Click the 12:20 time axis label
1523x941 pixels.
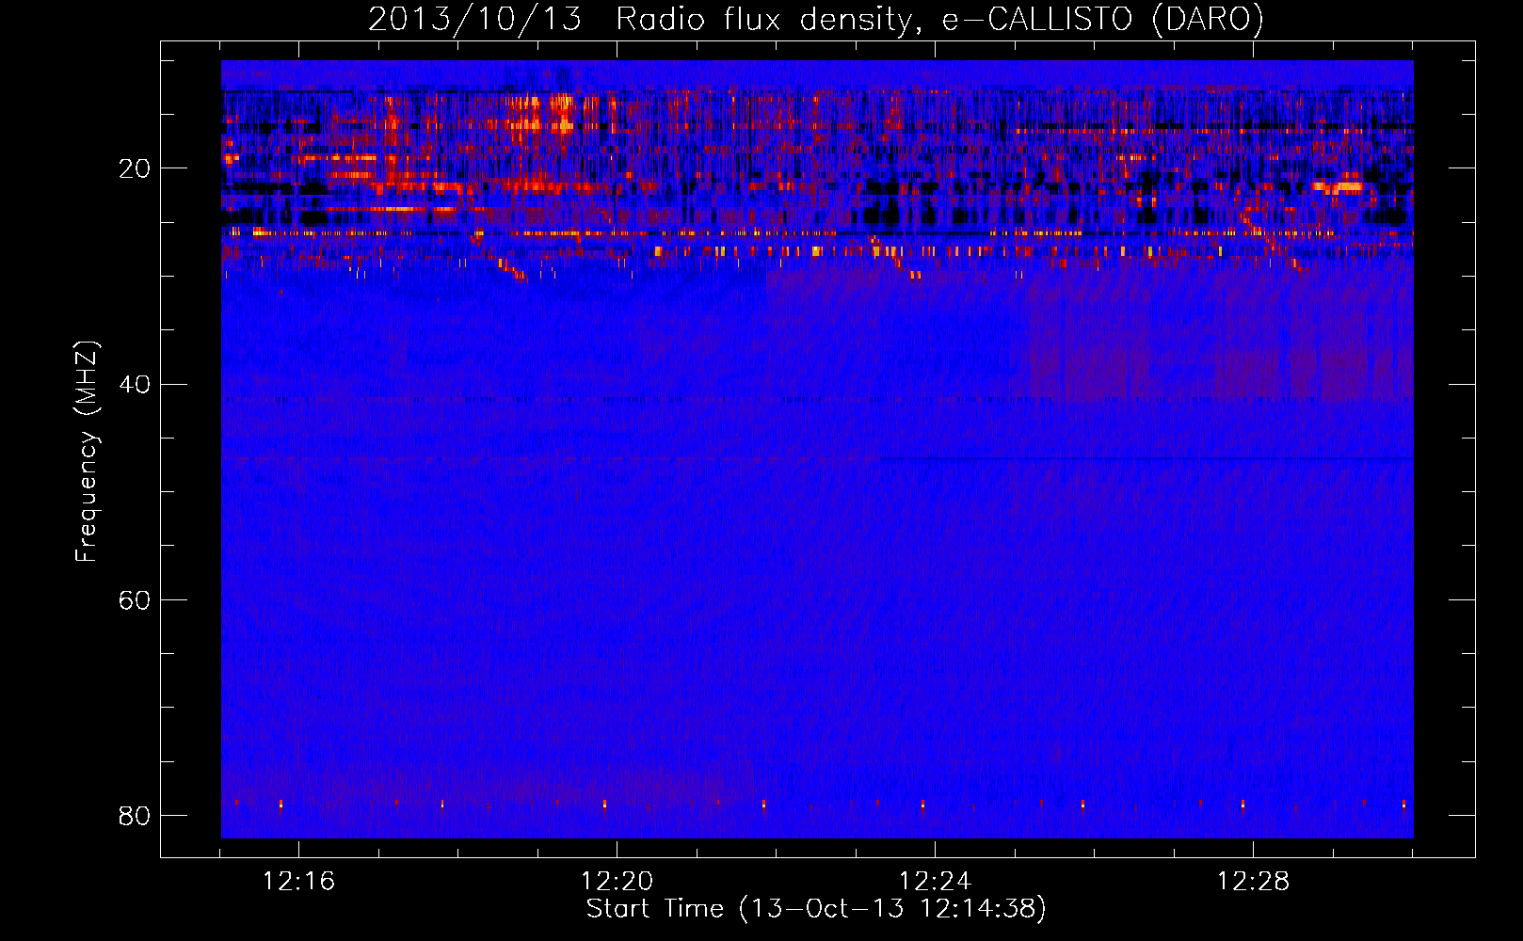[x=617, y=881]
